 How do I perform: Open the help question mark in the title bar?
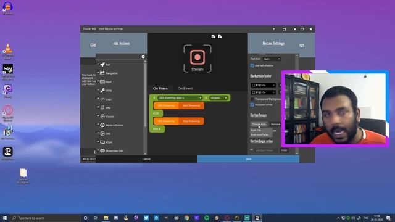pos(273,29)
